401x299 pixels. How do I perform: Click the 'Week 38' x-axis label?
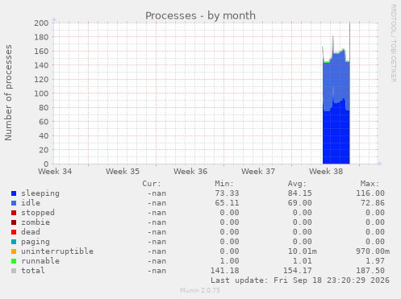pyautogui.click(x=326, y=172)
